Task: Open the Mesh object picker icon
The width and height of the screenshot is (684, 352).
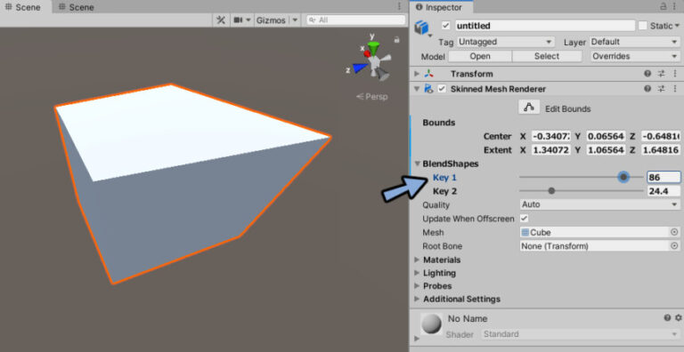Action: 674,232
